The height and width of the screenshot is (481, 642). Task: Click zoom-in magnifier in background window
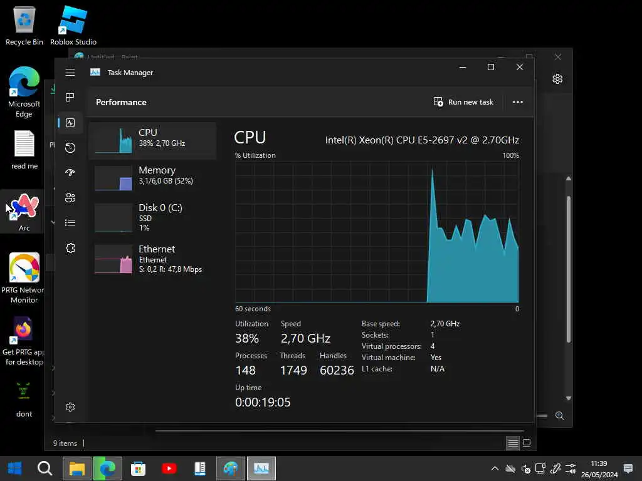tap(560, 416)
